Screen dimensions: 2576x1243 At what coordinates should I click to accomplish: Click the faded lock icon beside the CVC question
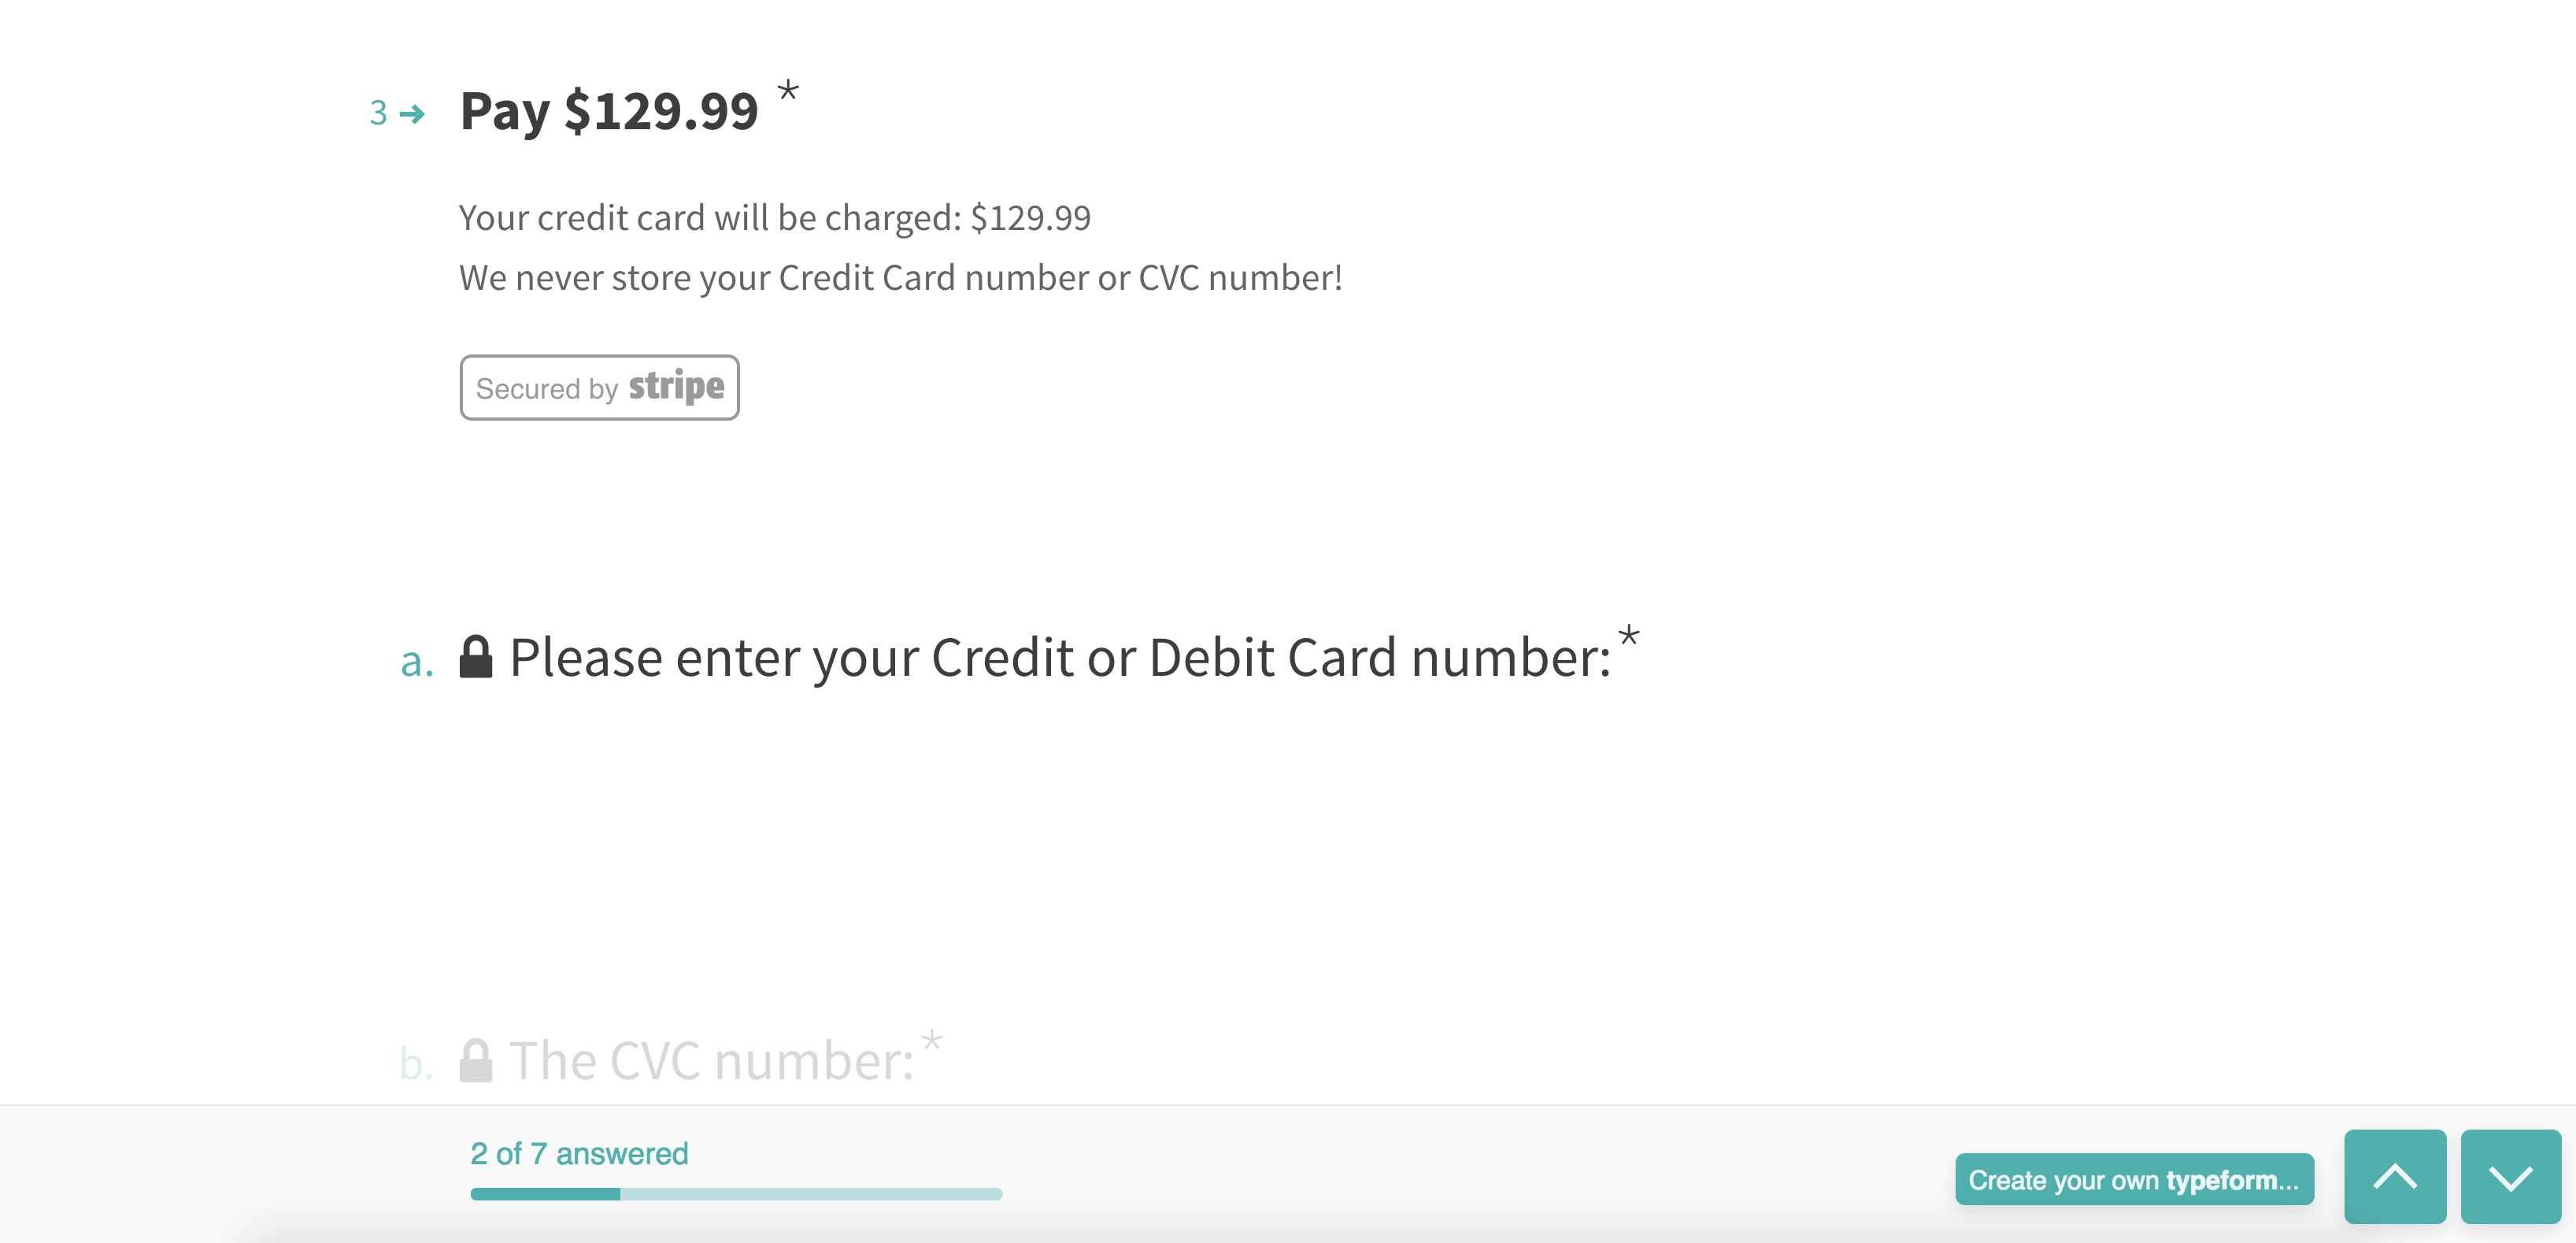[476, 1059]
